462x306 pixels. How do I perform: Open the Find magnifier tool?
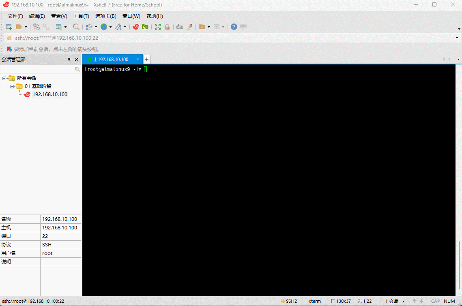point(76,27)
